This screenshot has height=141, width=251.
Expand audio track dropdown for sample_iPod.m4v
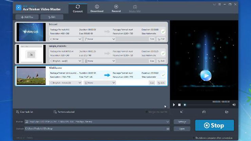coord(65,61)
